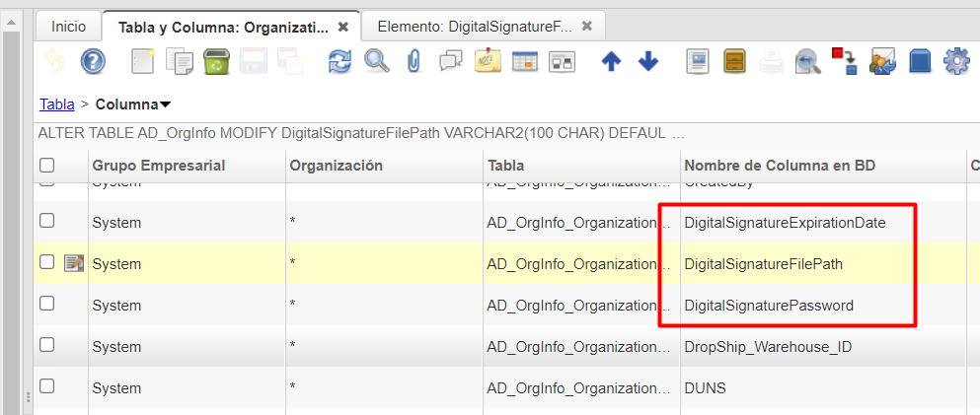Open attachments with the paperclip icon
The image size is (980, 415).
point(414,63)
